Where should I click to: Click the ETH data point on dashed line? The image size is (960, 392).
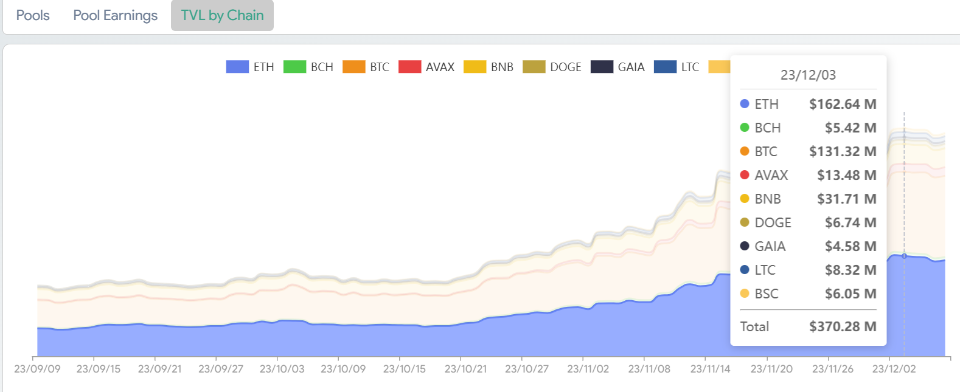[904, 256]
